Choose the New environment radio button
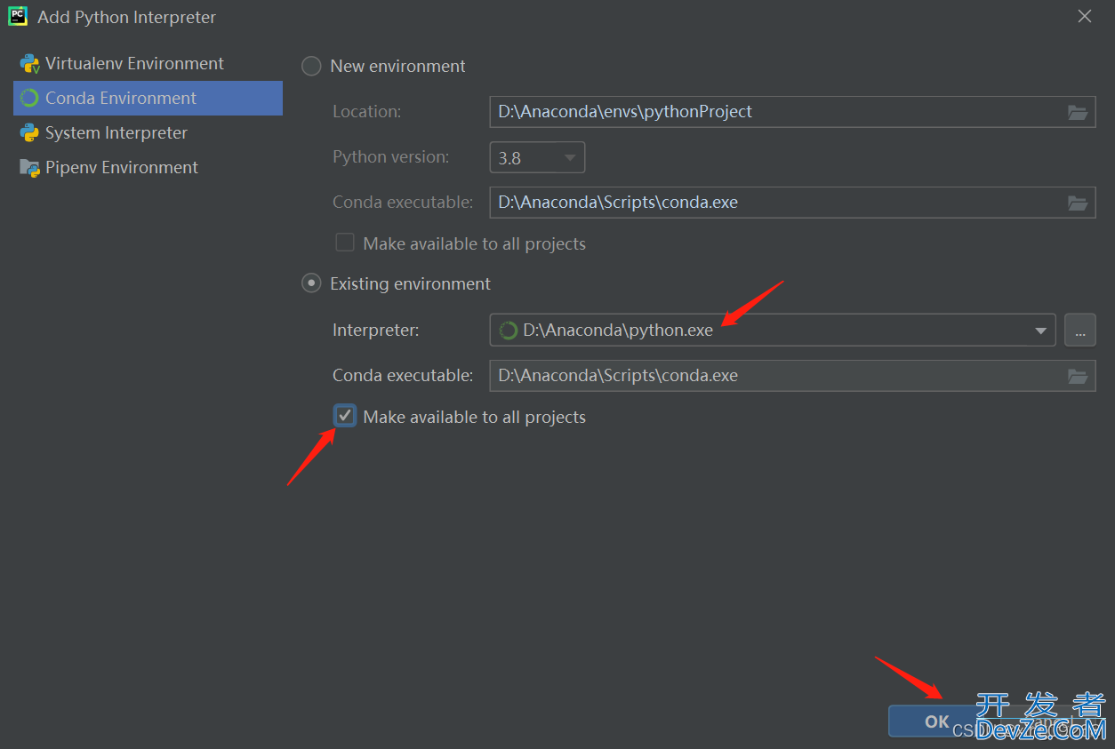Image resolution: width=1115 pixels, height=749 pixels. coord(311,67)
